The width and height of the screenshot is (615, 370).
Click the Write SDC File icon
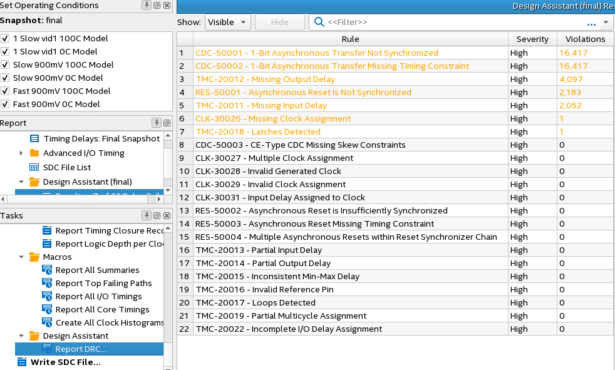point(23,362)
